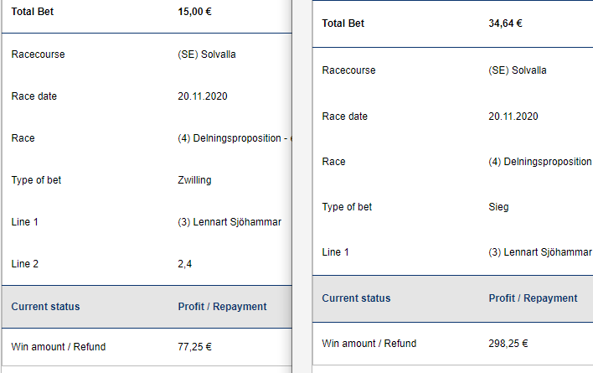Image resolution: width=593 pixels, height=373 pixels.
Task: Click the left Win amount / Refund label
Action: coord(59,347)
